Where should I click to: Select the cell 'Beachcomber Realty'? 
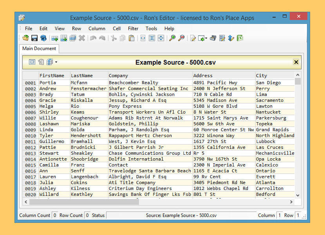click(150, 83)
